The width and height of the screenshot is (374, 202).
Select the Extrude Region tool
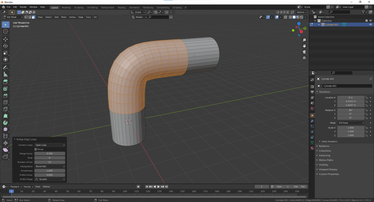click(5, 82)
